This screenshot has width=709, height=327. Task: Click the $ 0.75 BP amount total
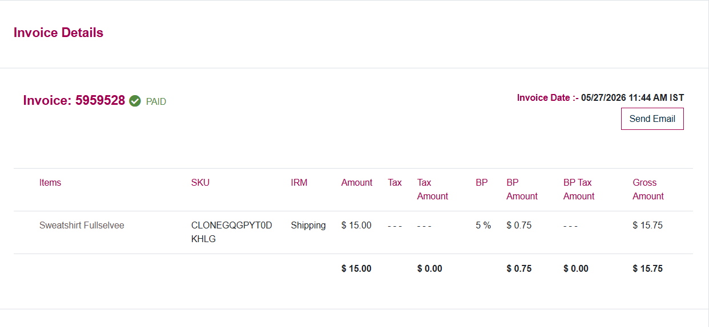519,268
